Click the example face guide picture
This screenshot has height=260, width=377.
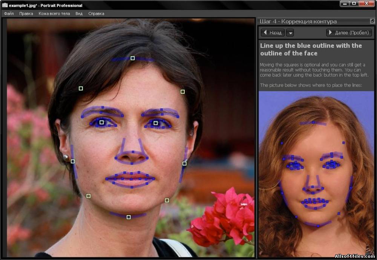pyautogui.click(x=316, y=173)
